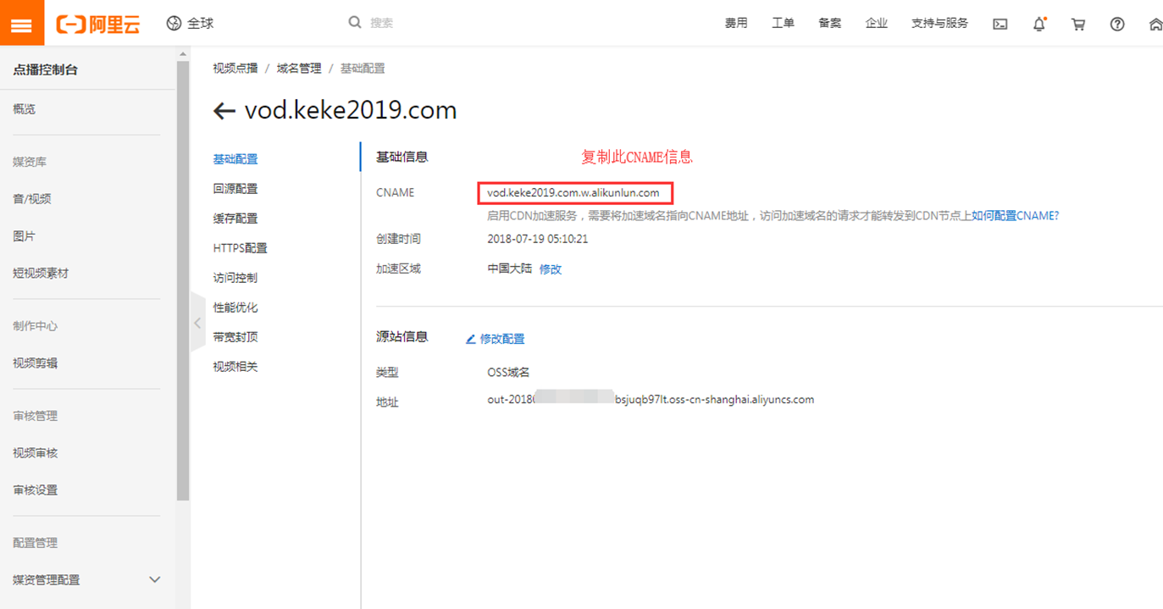Open the help question mark icon
This screenshot has height=609, width=1163.
[1117, 25]
